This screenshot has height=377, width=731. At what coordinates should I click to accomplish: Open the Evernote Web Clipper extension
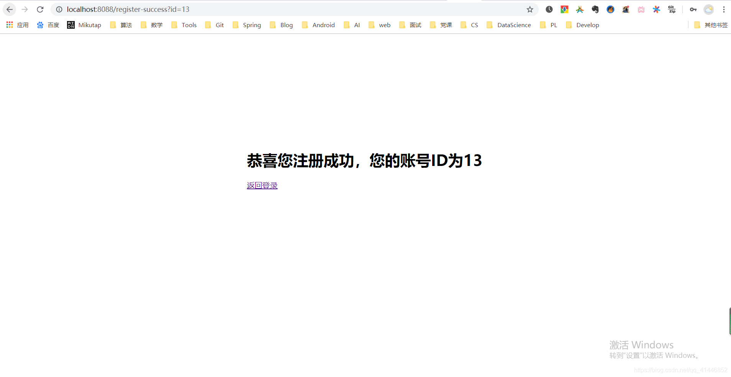595,9
